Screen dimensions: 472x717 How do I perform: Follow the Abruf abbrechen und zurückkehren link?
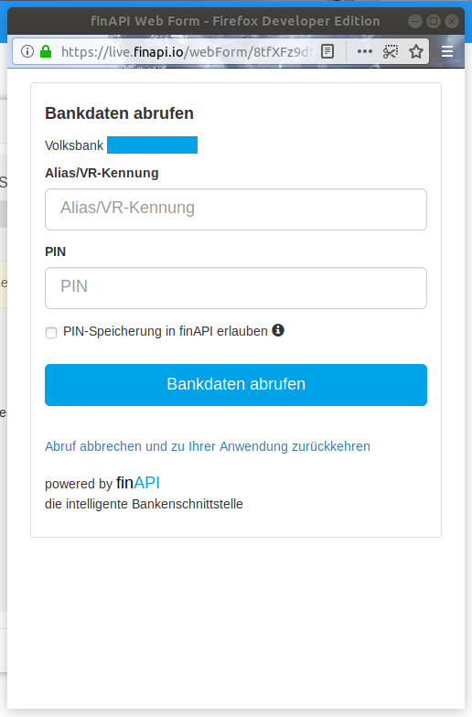(x=208, y=446)
